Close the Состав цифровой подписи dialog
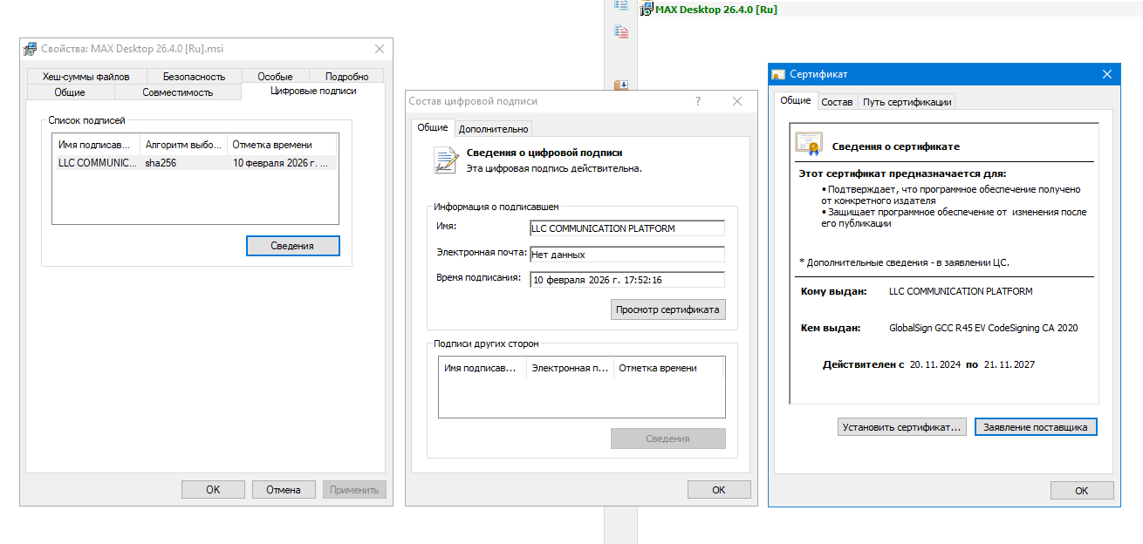 click(737, 101)
